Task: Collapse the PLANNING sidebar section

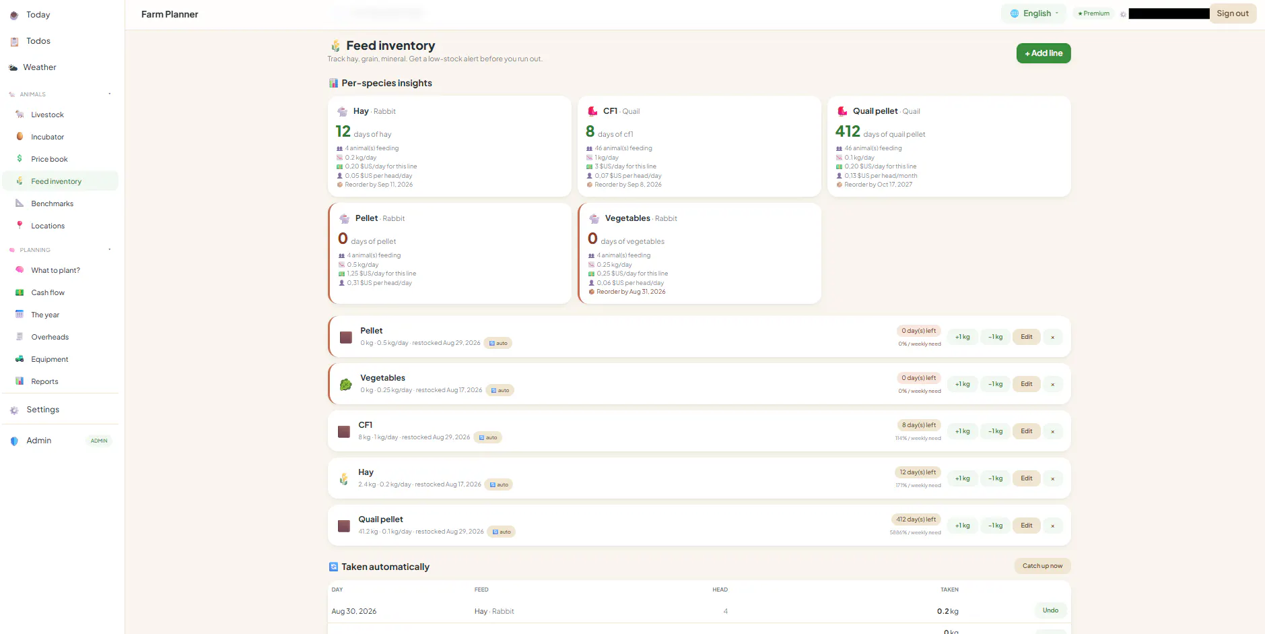Action: [x=109, y=250]
